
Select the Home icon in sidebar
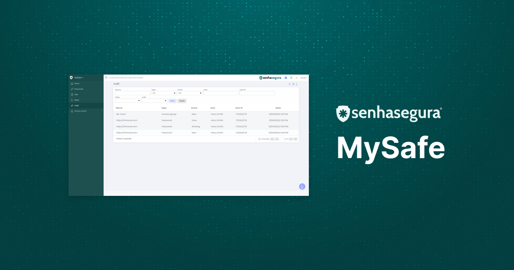(72, 84)
